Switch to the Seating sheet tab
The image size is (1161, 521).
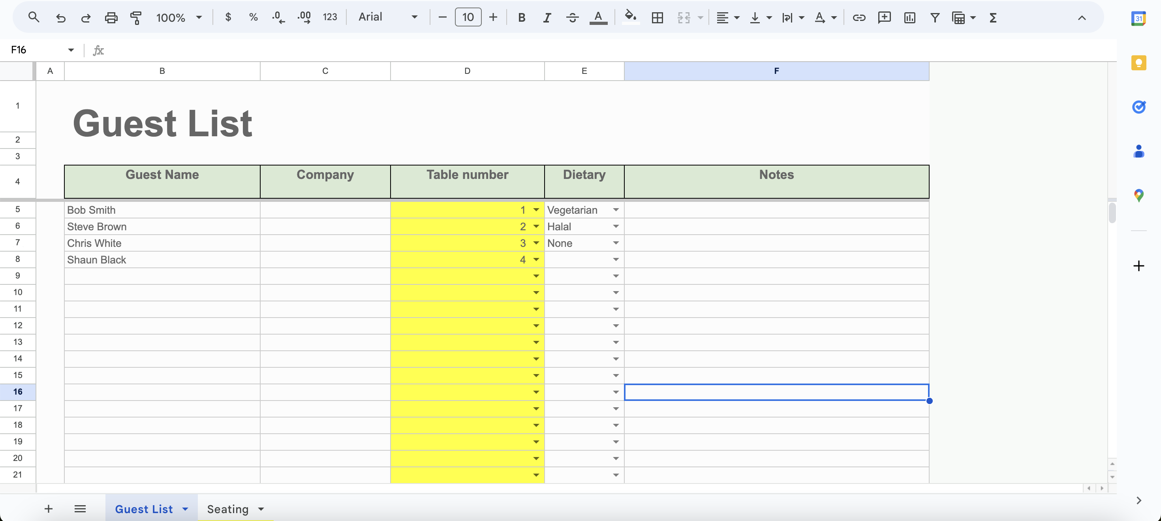point(227,509)
